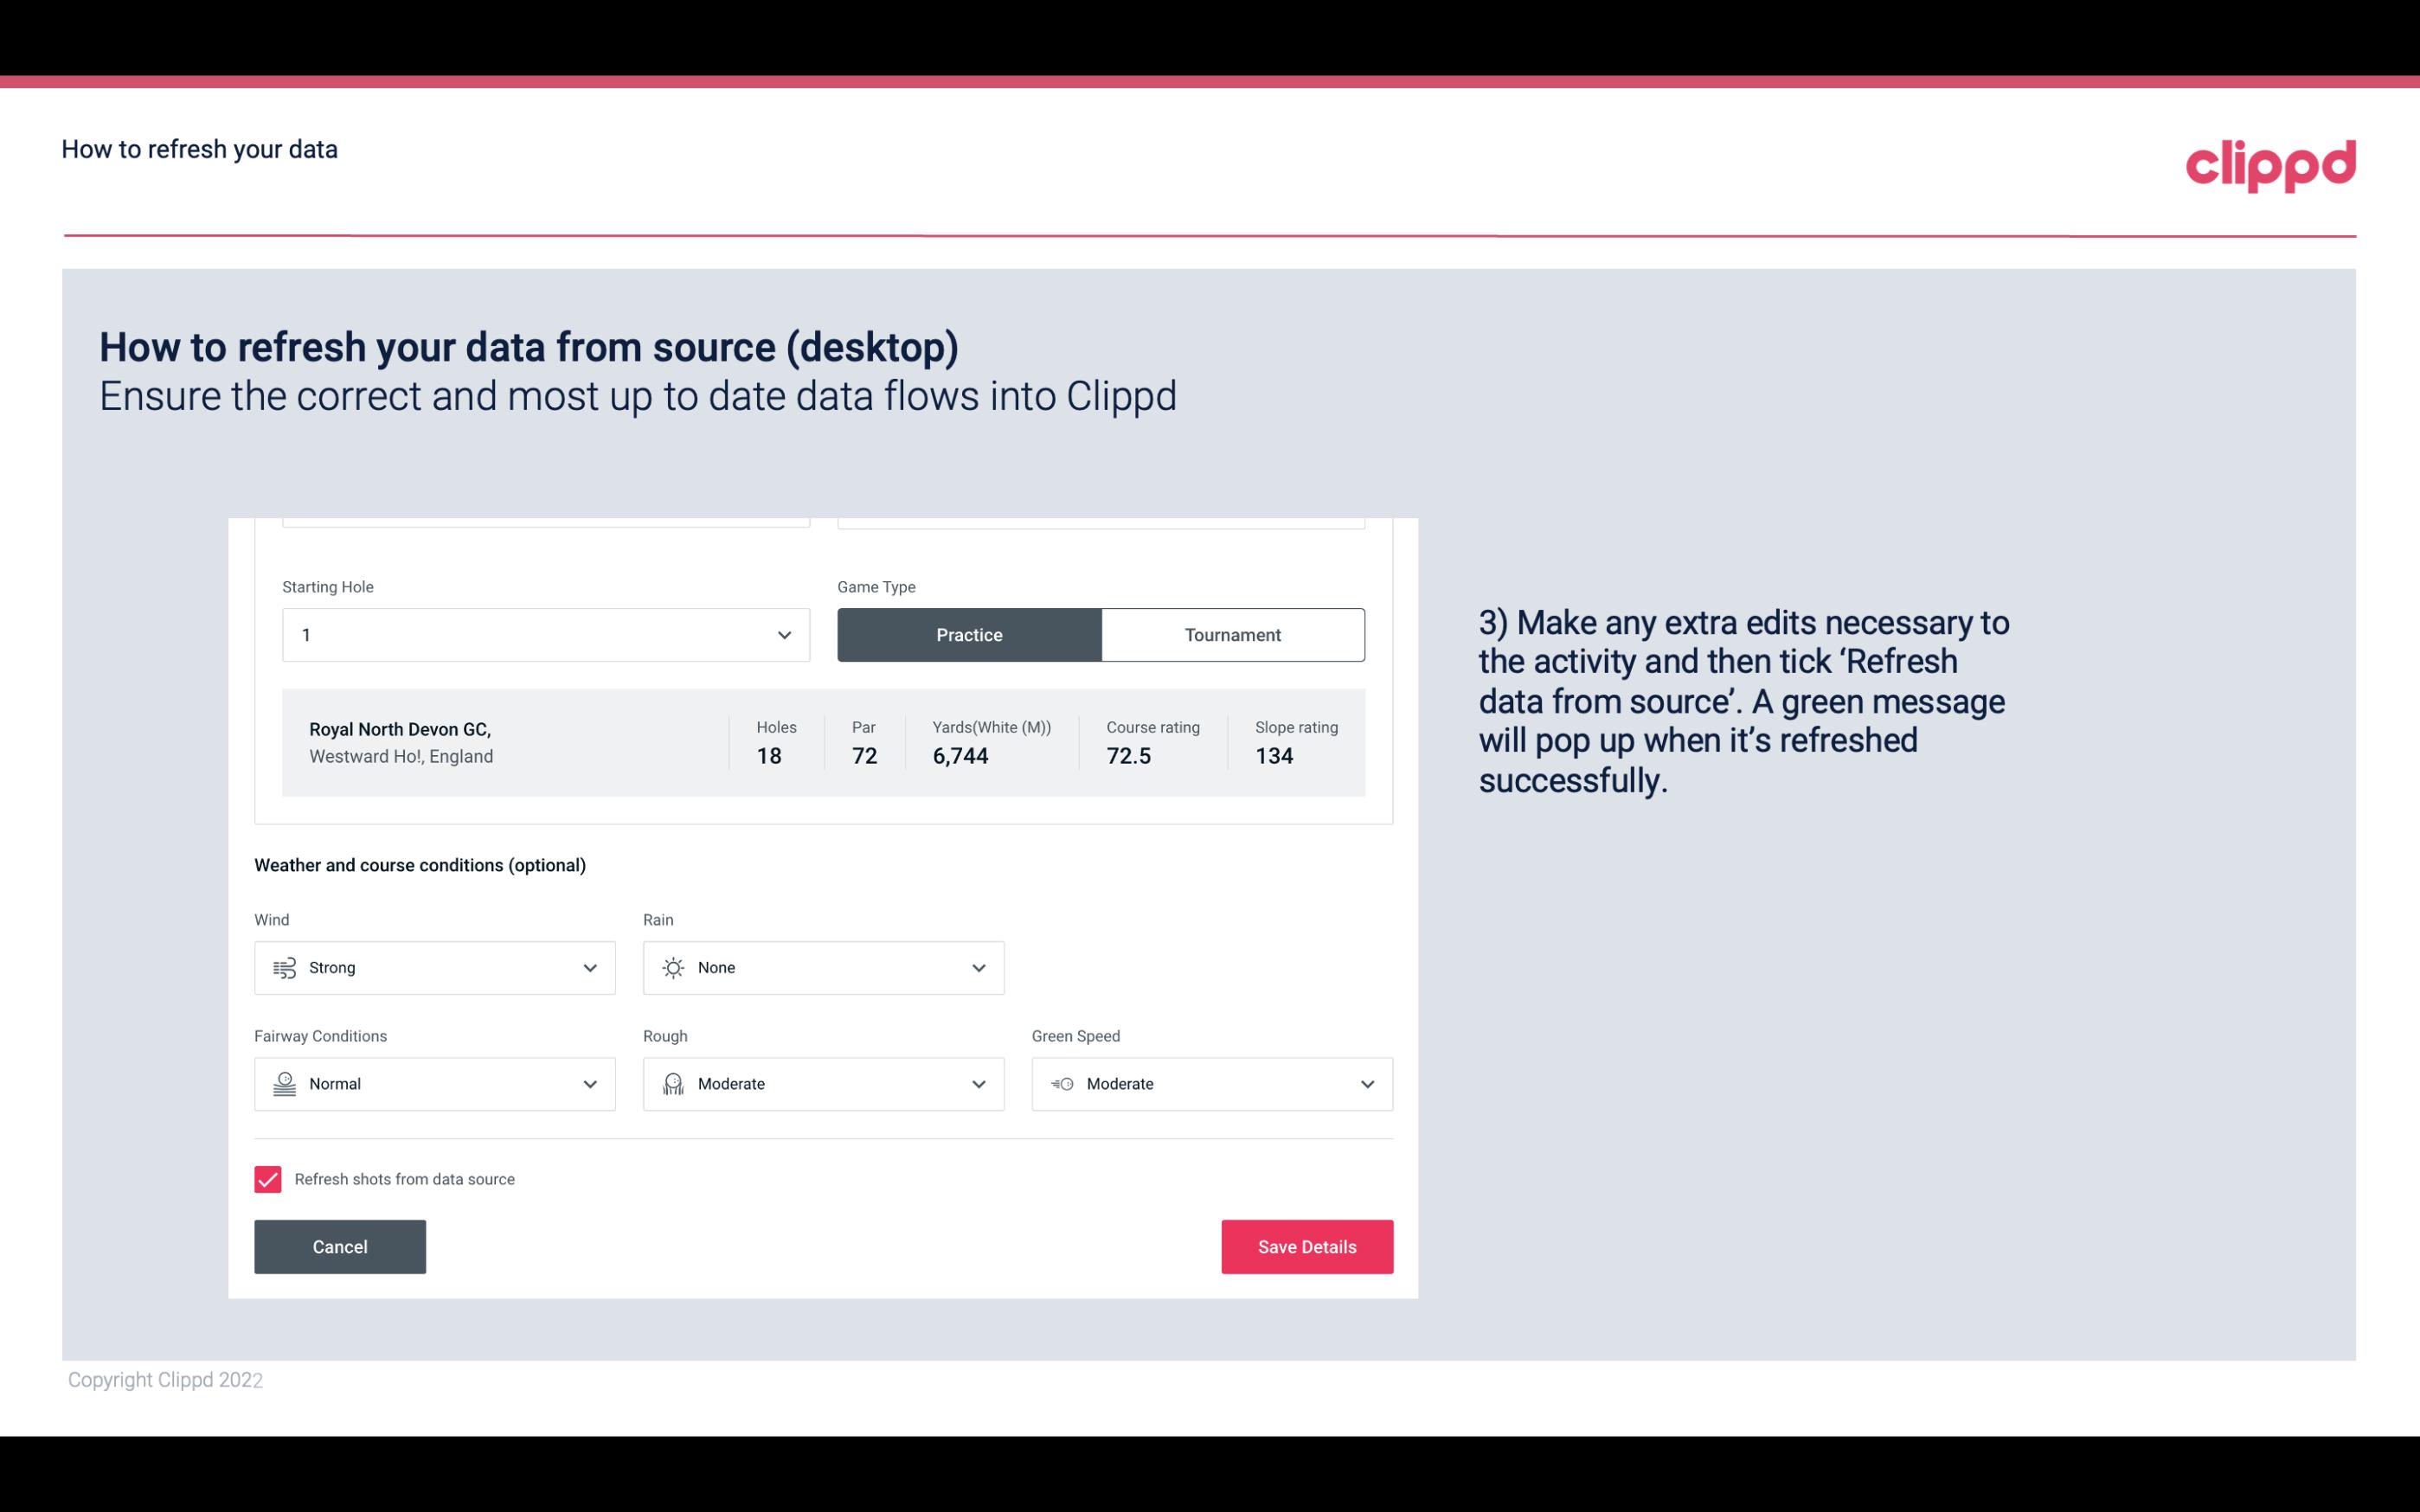Viewport: 2420px width, 1512px height.
Task: Click the wind condition icon
Action: tap(282, 967)
